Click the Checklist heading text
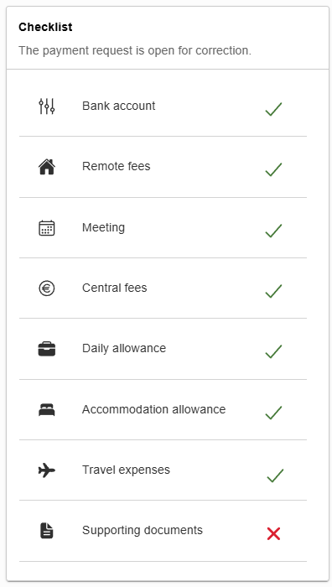 point(45,27)
